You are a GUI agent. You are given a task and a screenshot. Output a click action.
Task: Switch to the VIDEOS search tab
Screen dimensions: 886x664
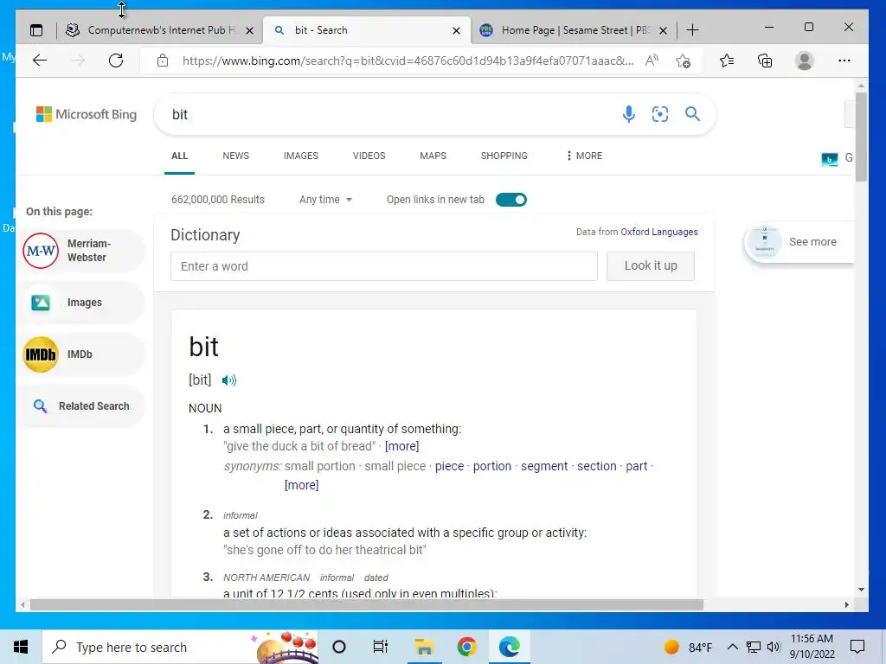[x=369, y=156]
